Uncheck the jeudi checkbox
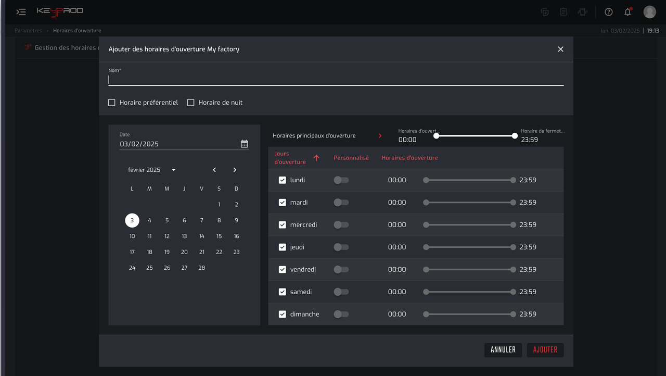Image resolution: width=666 pixels, height=376 pixels. click(283, 247)
